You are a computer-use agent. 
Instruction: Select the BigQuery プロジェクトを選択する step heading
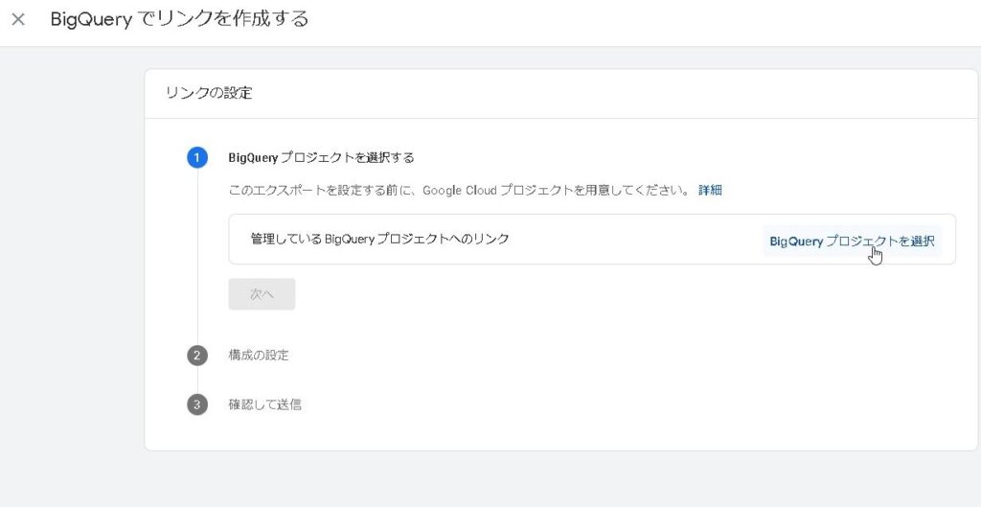pos(321,157)
